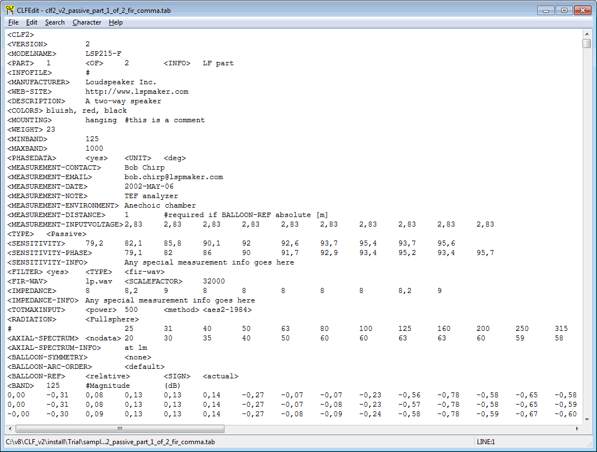
Task: Click the frequency header value 315
Action: [x=561, y=329]
